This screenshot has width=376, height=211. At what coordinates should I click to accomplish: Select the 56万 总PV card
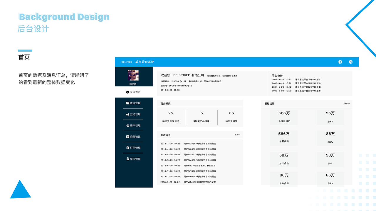coord(330,117)
